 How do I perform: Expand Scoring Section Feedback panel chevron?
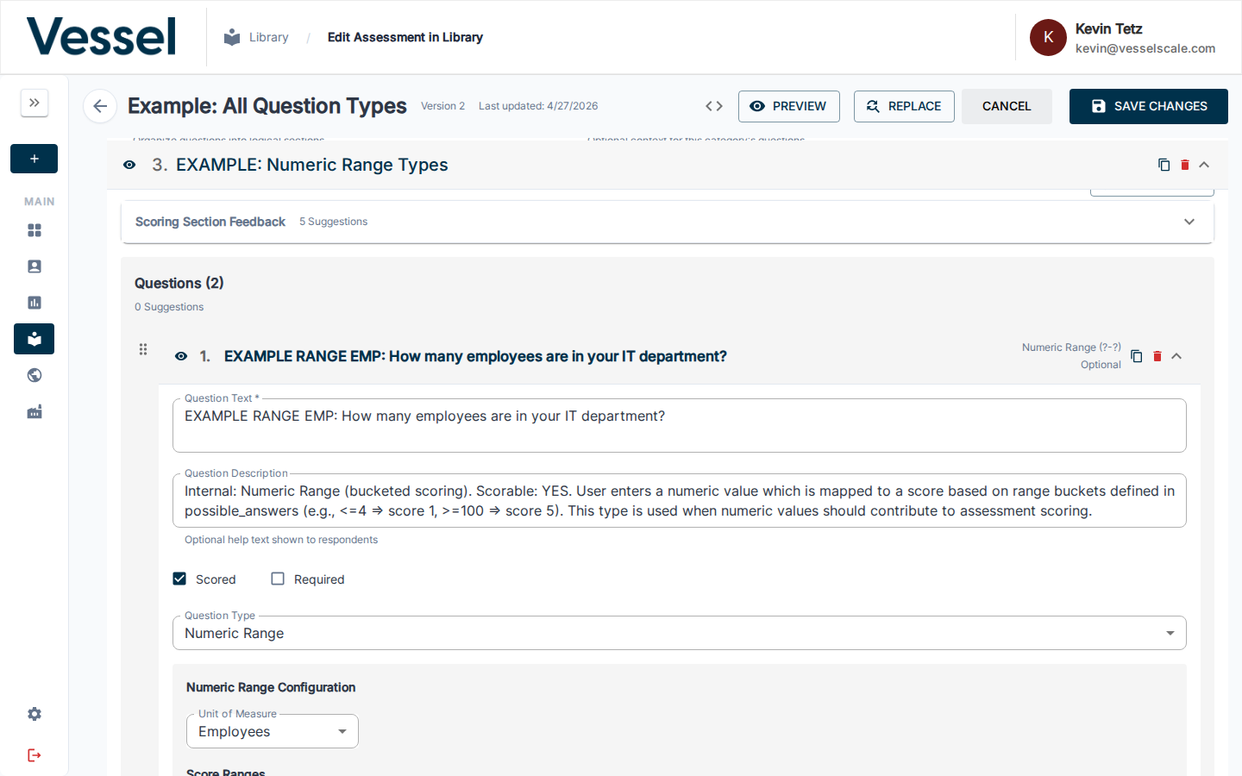(x=1189, y=222)
